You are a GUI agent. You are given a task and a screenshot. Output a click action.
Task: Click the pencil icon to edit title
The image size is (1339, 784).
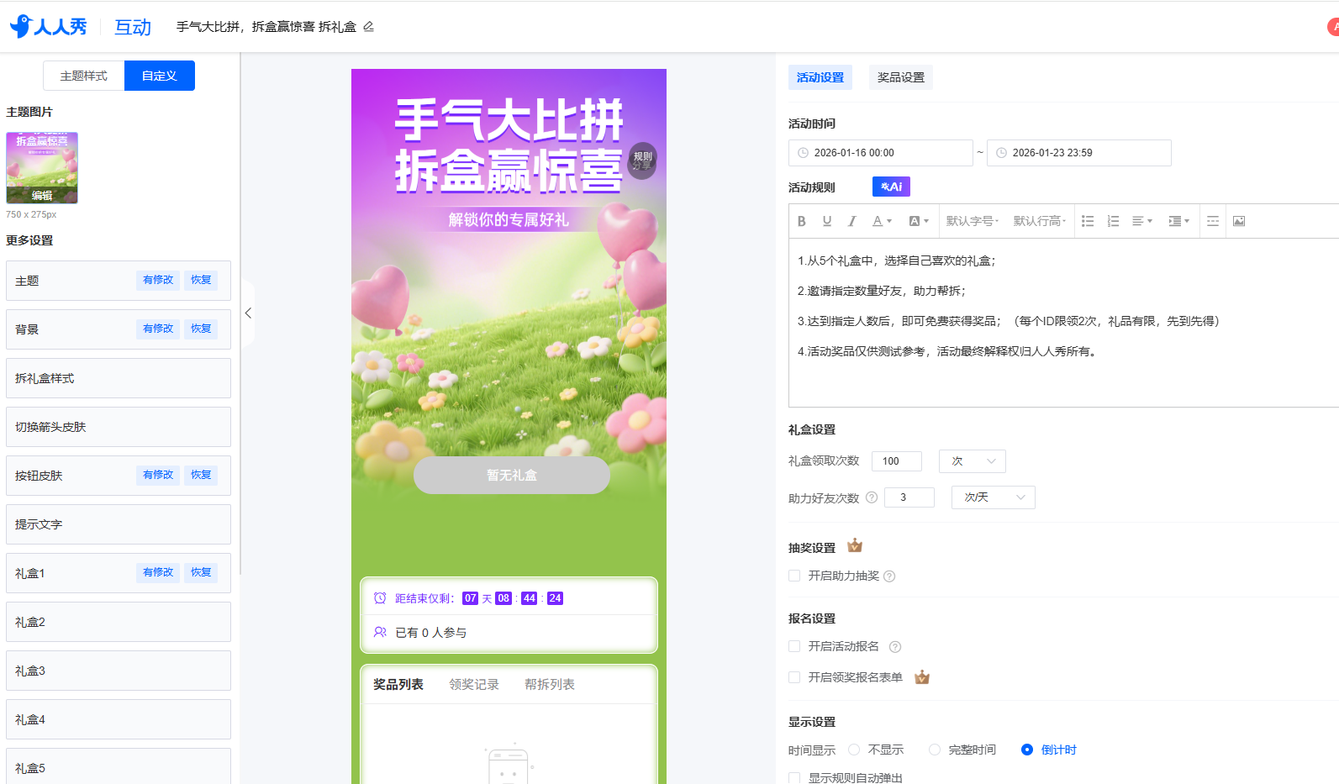[368, 27]
